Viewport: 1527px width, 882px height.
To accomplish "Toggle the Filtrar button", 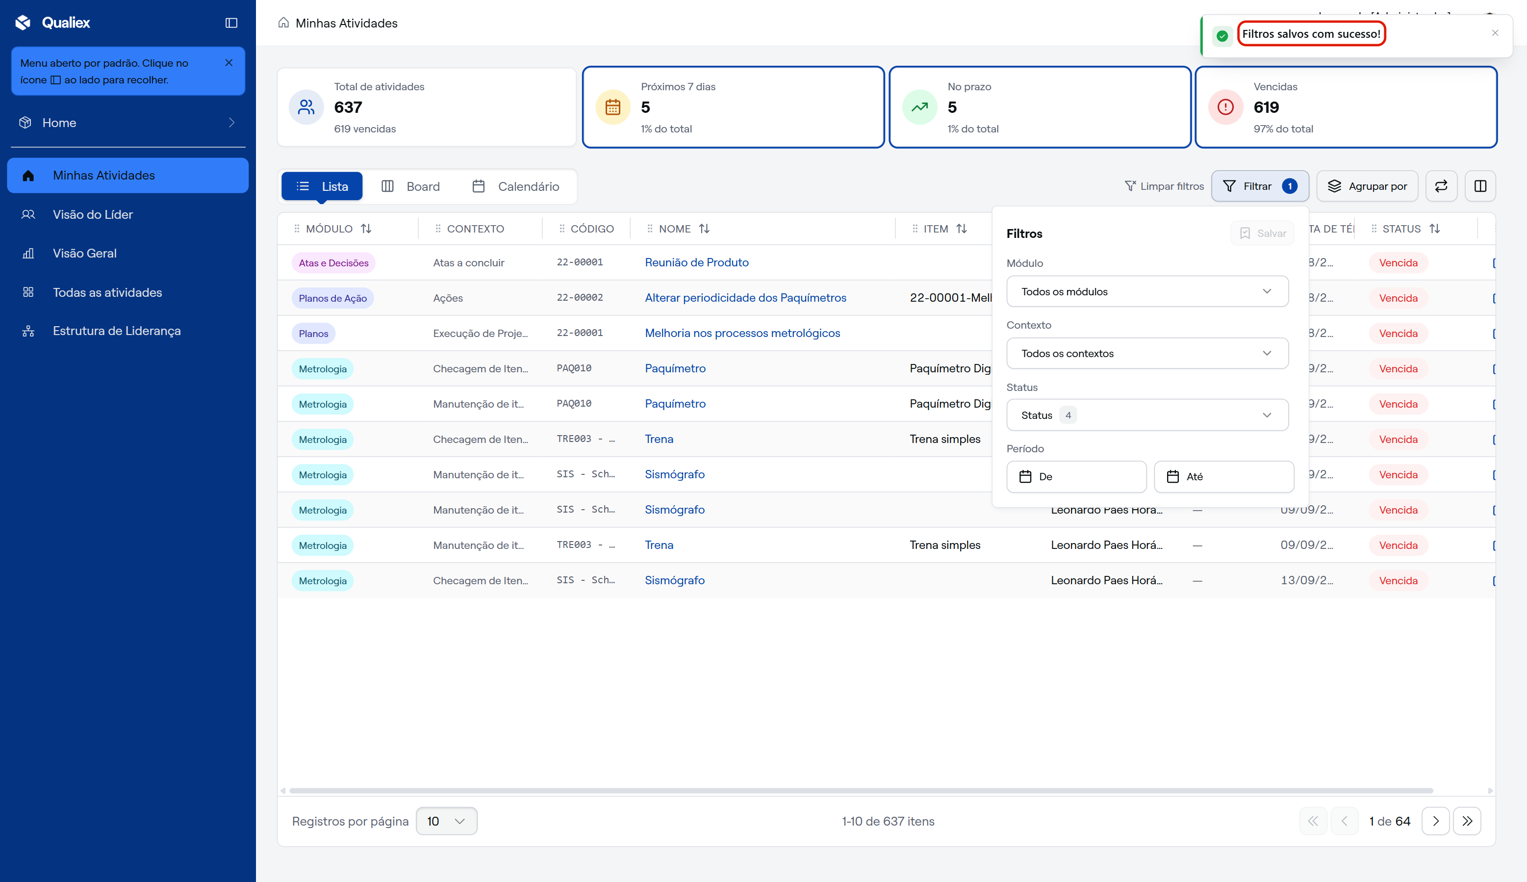I will pyautogui.click(x=1259, y=186).
